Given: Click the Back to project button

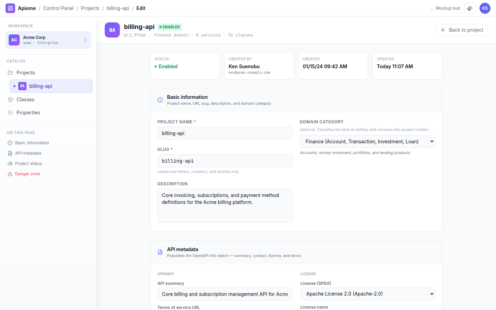Looking at the screenshot, I should 462,30.
